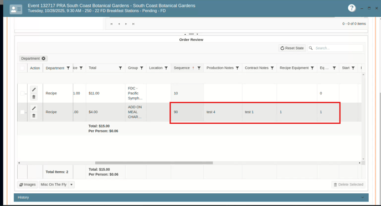
Task: Click the $4.00 total cell
Action: (105, 112)
